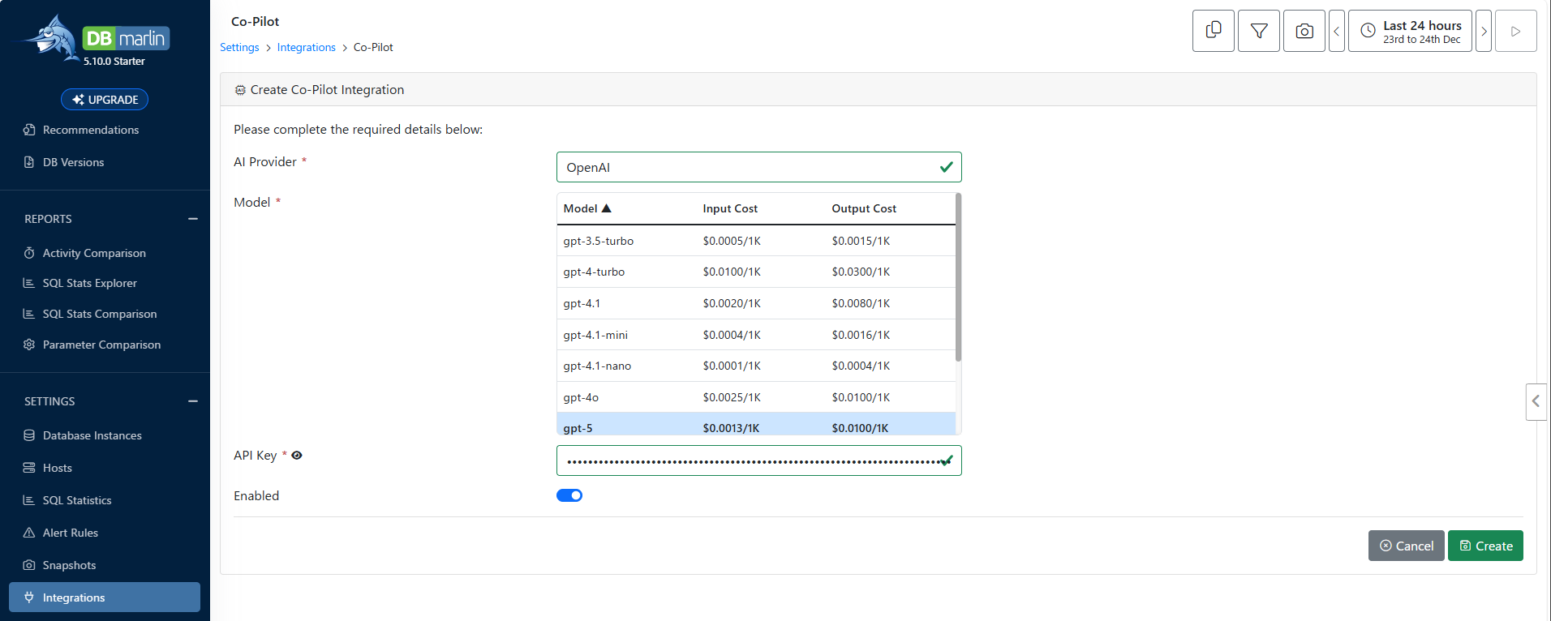Image resolution: width=1551 pixels, height=621 pixels.
Task: Click the $0.0005/1K input cost cell
Action: click(x=732, y=241)
